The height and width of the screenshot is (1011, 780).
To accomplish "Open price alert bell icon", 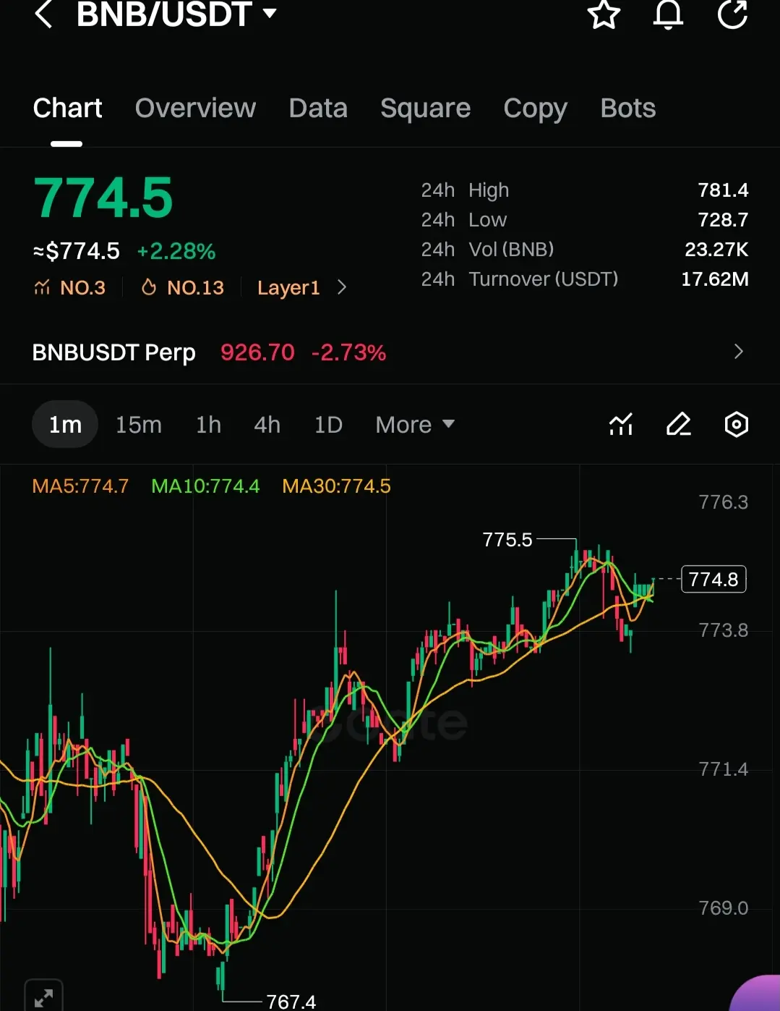I will [x=668, y=14].
